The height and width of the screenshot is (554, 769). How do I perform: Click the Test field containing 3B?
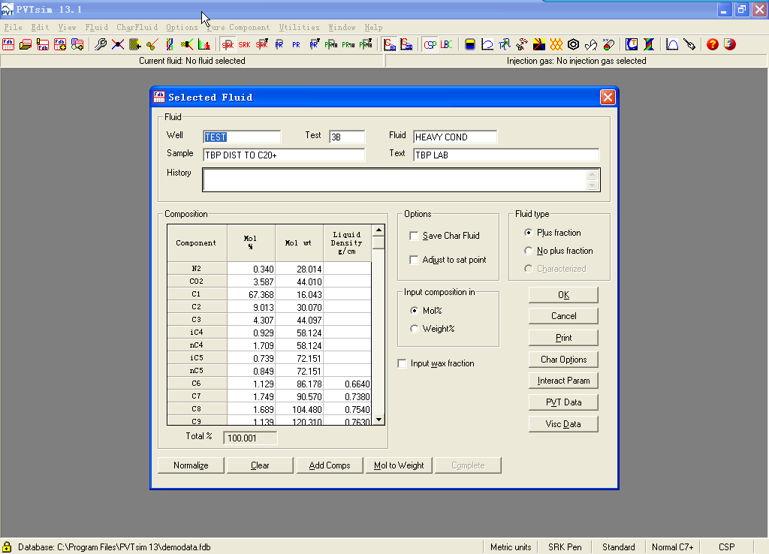pos(347,137)
